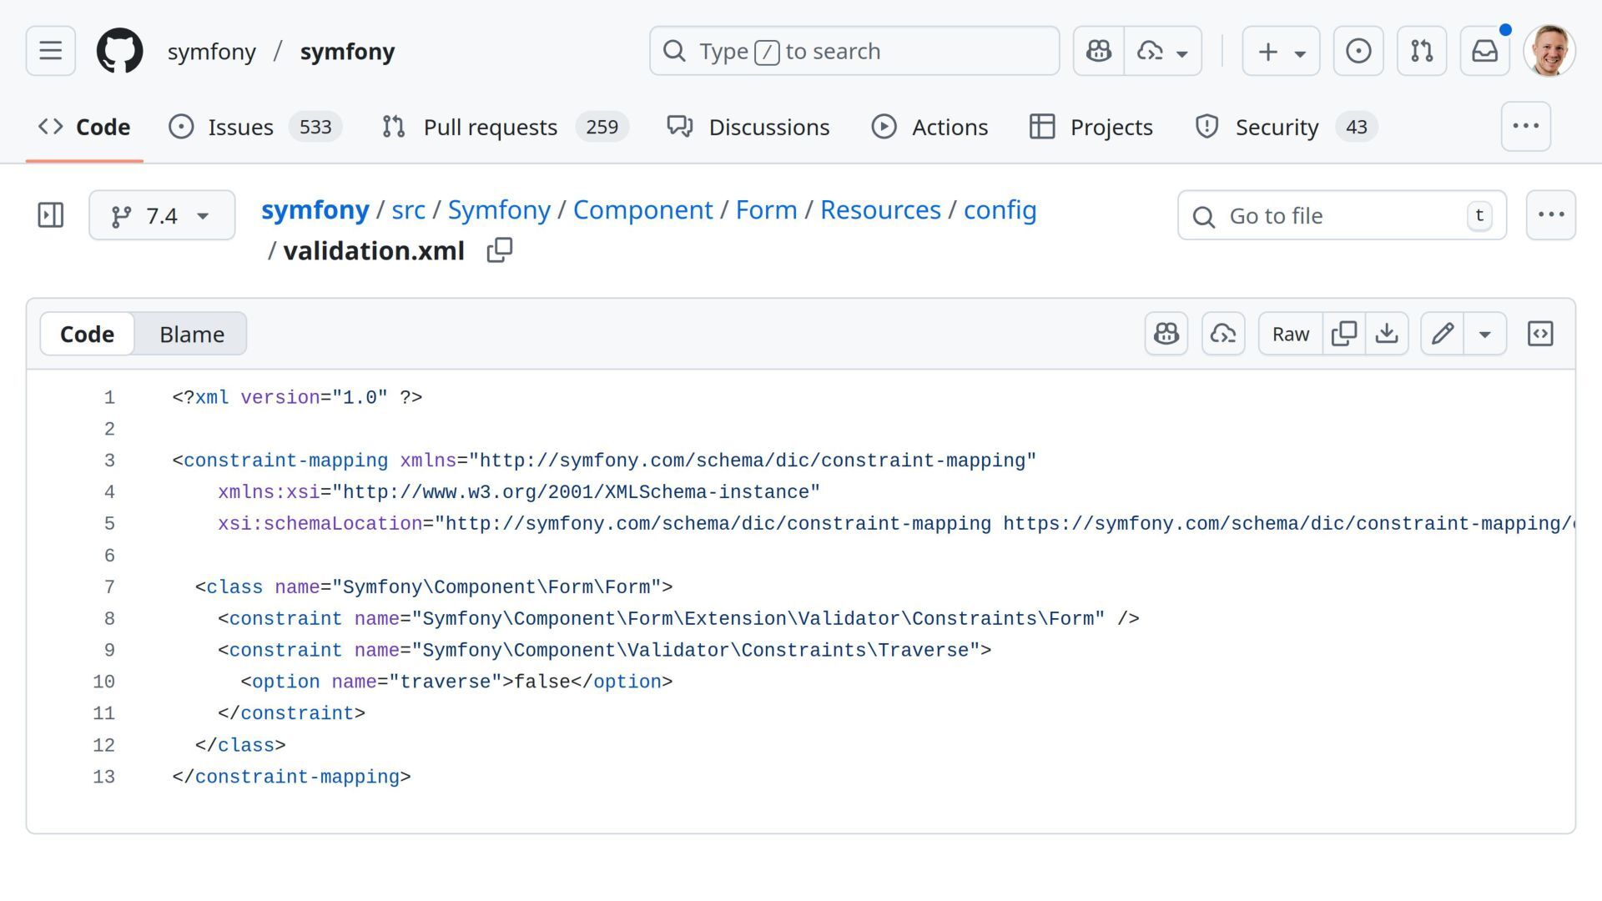Open the Raw file view

click(1290, 334)
